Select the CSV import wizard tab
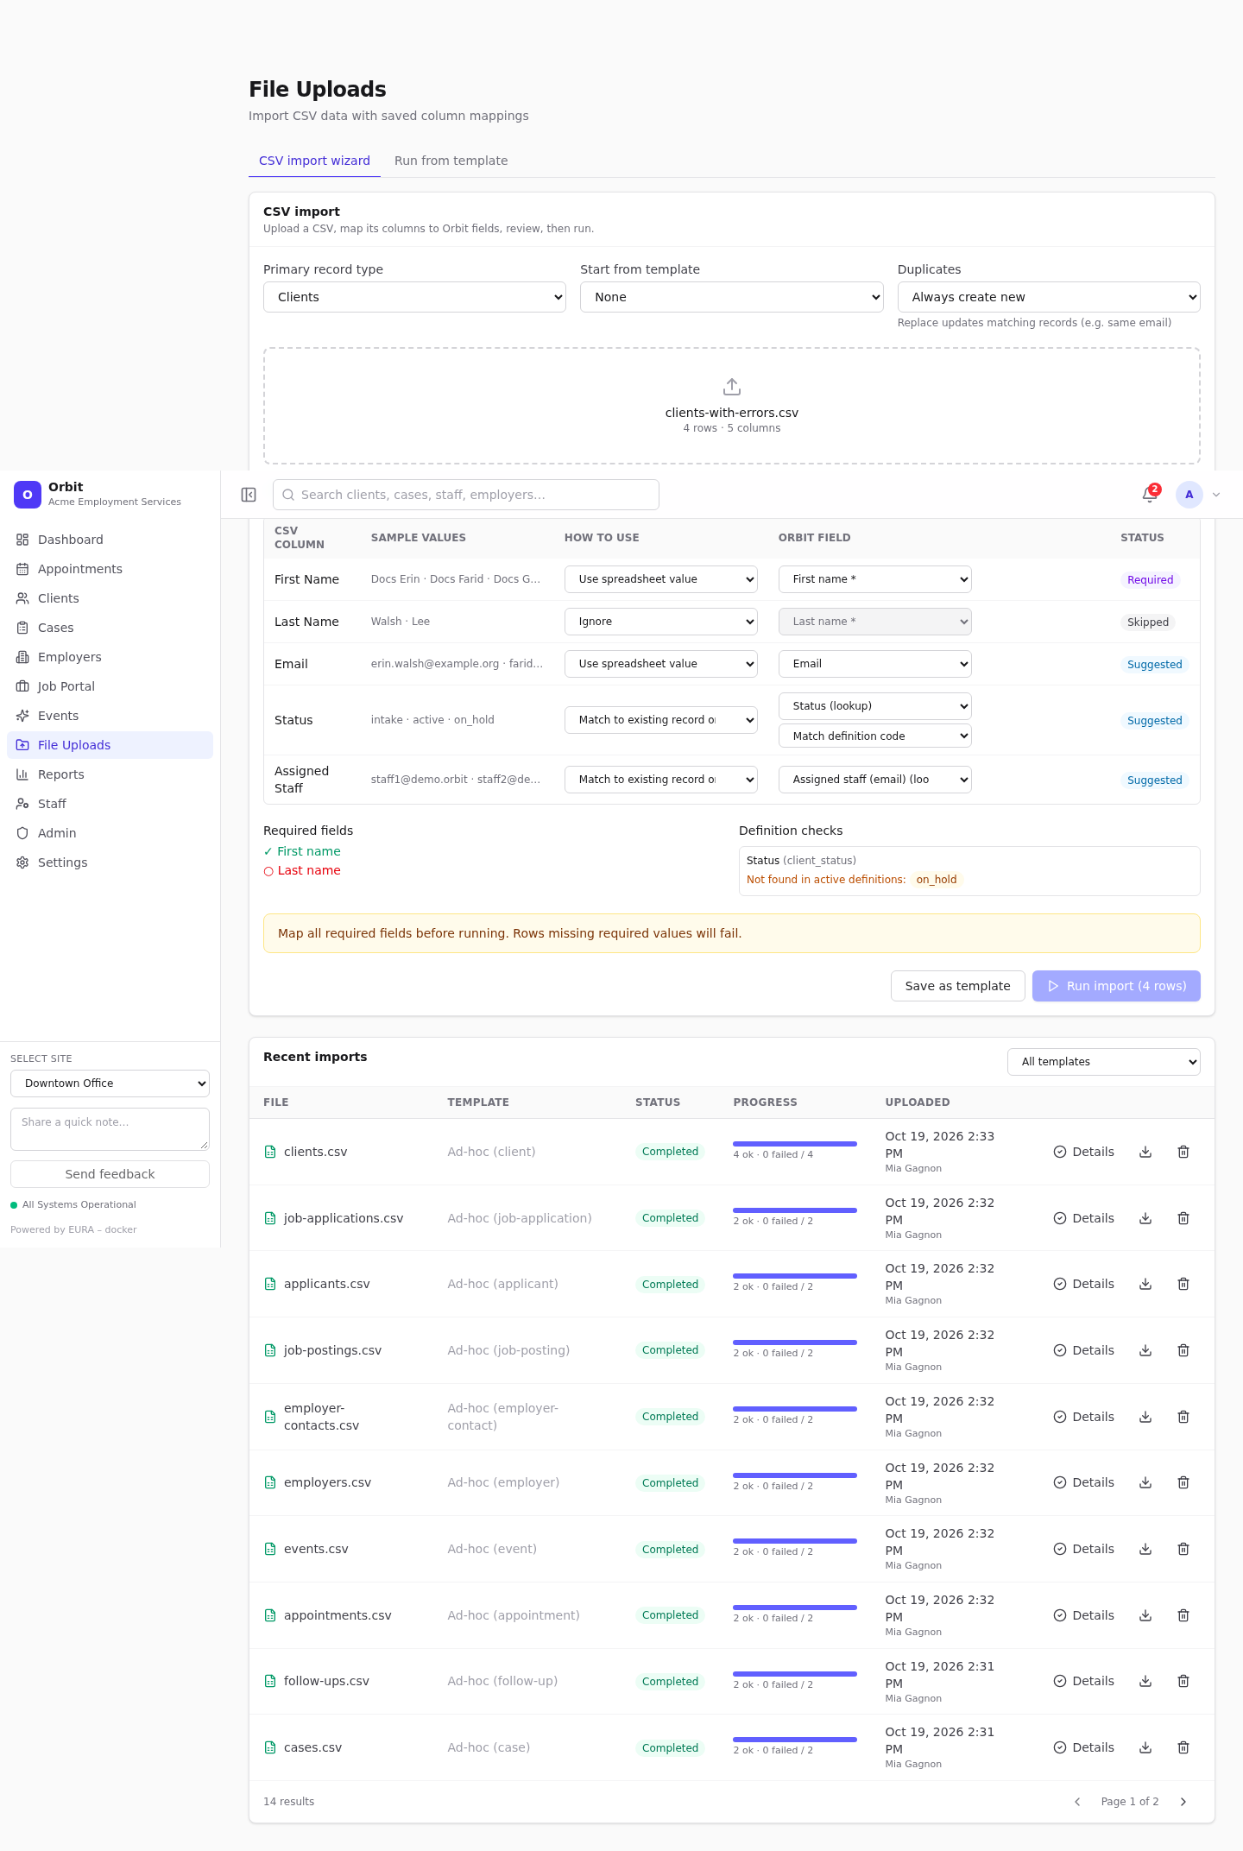The width and height of the screenshot is (1243, 1851). pos(314,161)
